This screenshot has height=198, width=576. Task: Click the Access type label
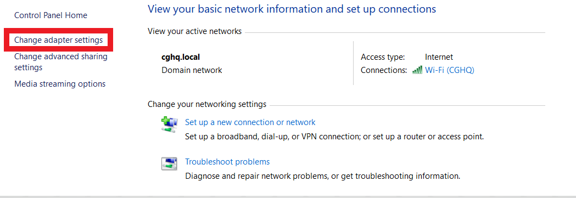383,57
